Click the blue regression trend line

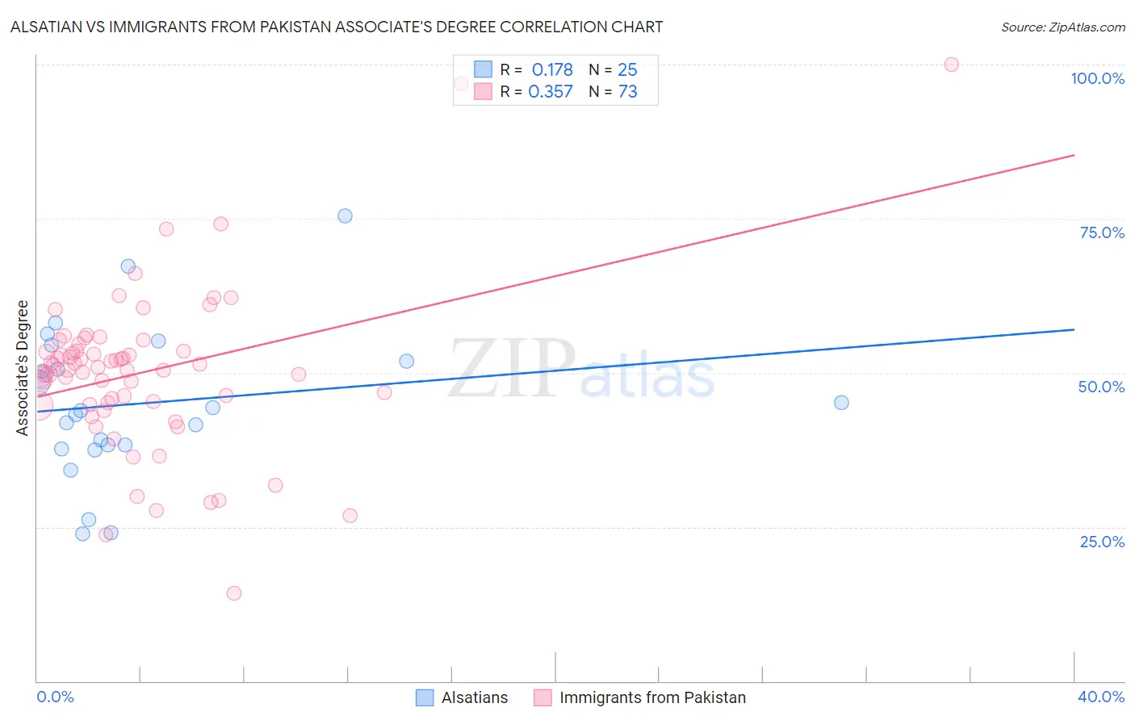point(555,370)
